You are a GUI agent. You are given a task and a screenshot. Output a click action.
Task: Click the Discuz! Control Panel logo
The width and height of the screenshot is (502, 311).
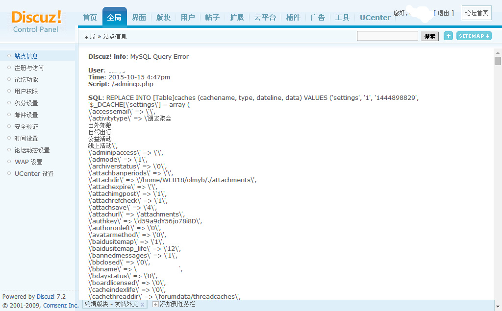coord(36,22)
